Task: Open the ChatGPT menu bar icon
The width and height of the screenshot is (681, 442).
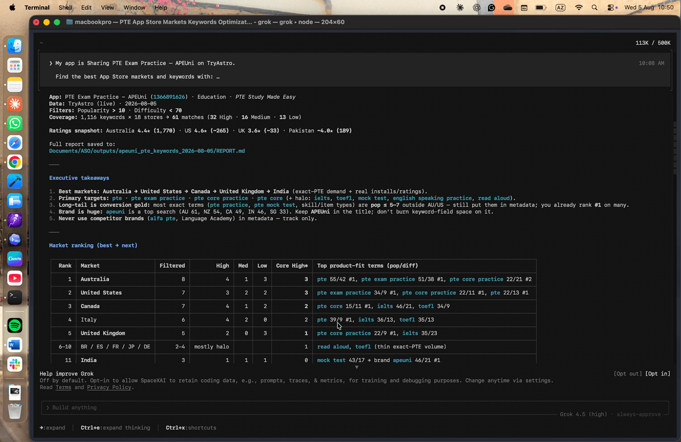Action: point(476,7)
